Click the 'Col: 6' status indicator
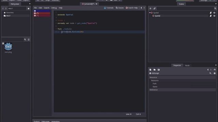This screenshot has height=122, width=218. (x=138, y=114)
